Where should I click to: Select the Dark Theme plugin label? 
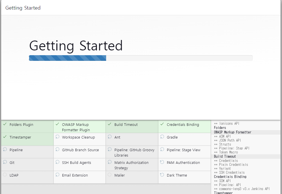[x=177, y=175]
